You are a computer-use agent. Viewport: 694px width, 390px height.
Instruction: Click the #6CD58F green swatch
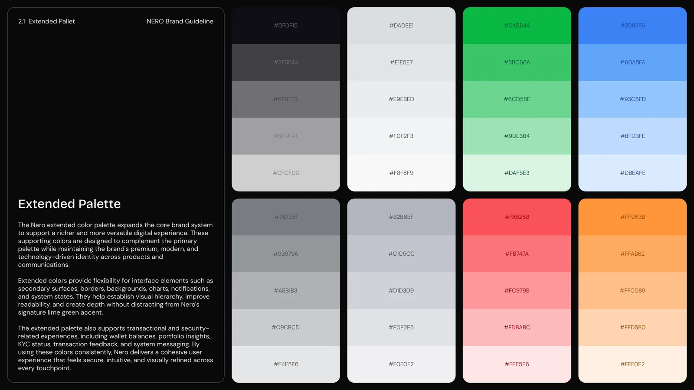pos(517,99)
